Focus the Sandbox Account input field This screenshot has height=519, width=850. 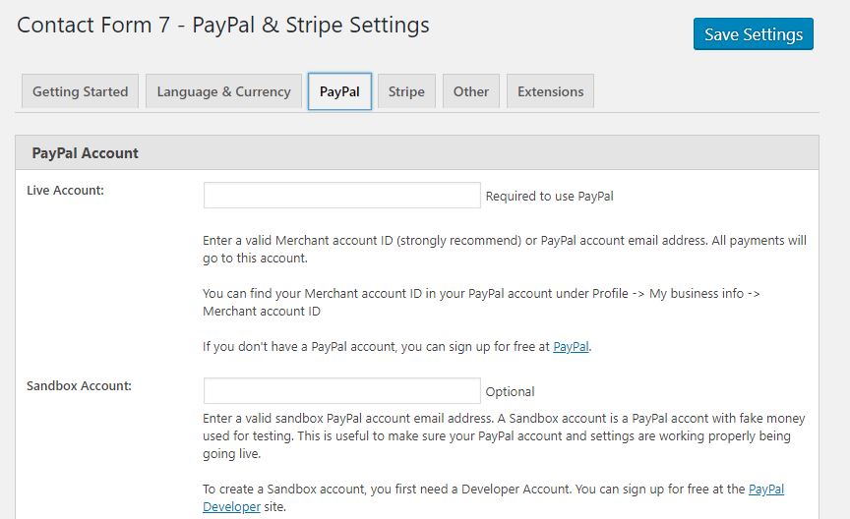342,390
